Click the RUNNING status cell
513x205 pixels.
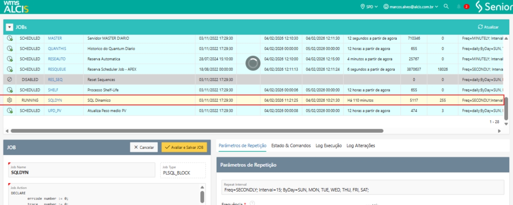pos(30,100)
